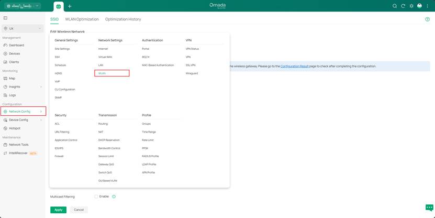The height and width of the screenshot is (218, 435).
Task: Click the help question mark icon
Action: pos(428,19)
